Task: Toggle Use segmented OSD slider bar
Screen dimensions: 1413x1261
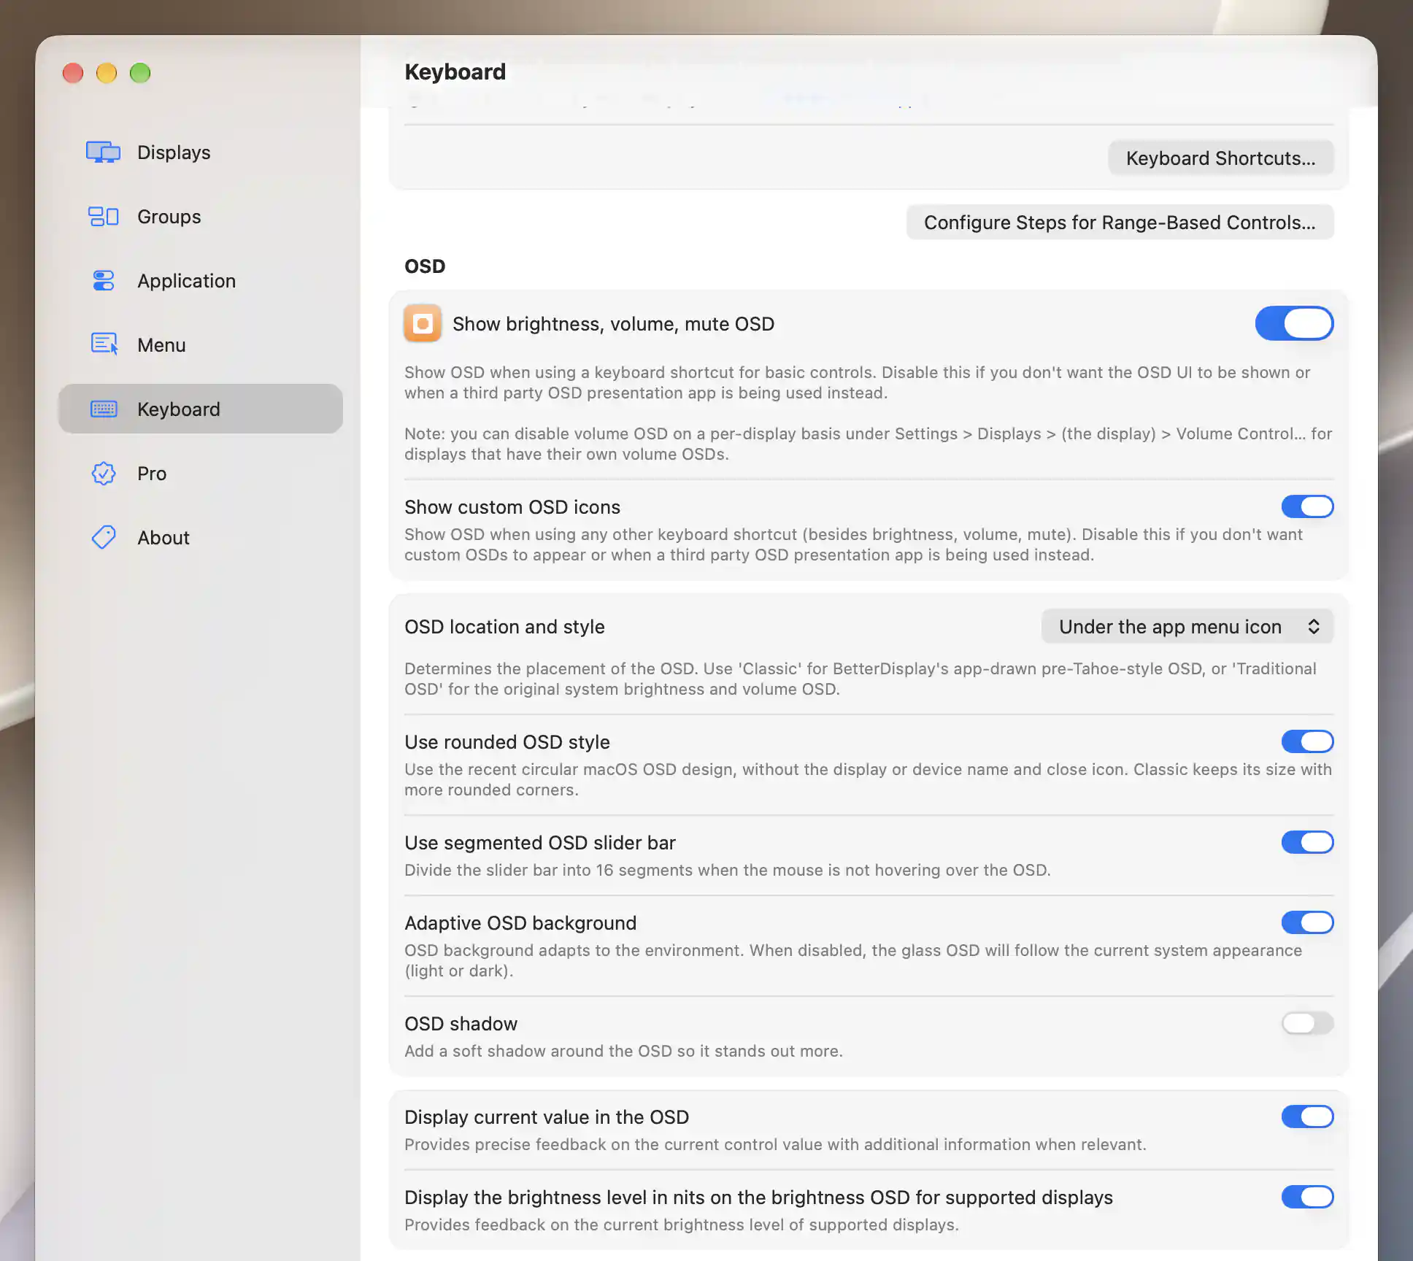Action: coord(1307,842)
